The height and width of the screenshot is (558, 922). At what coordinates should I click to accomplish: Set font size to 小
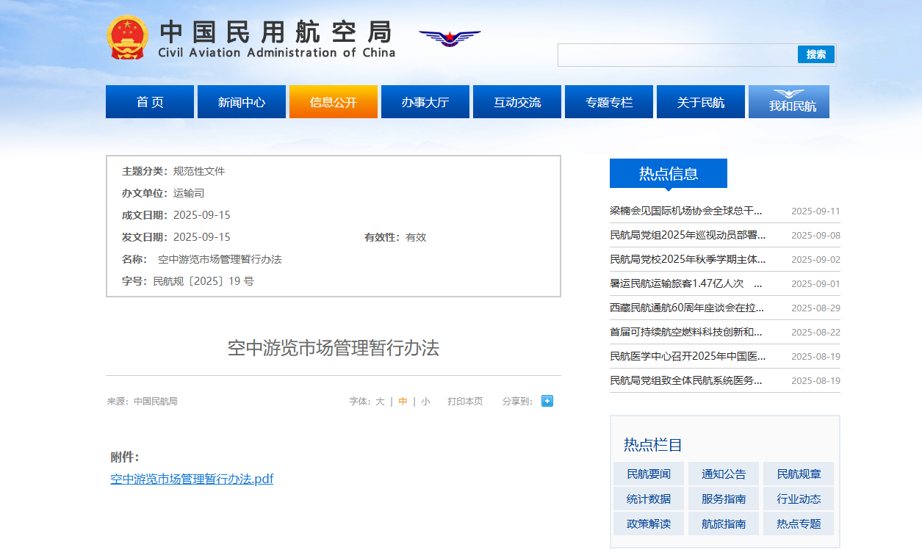point(425,402)
